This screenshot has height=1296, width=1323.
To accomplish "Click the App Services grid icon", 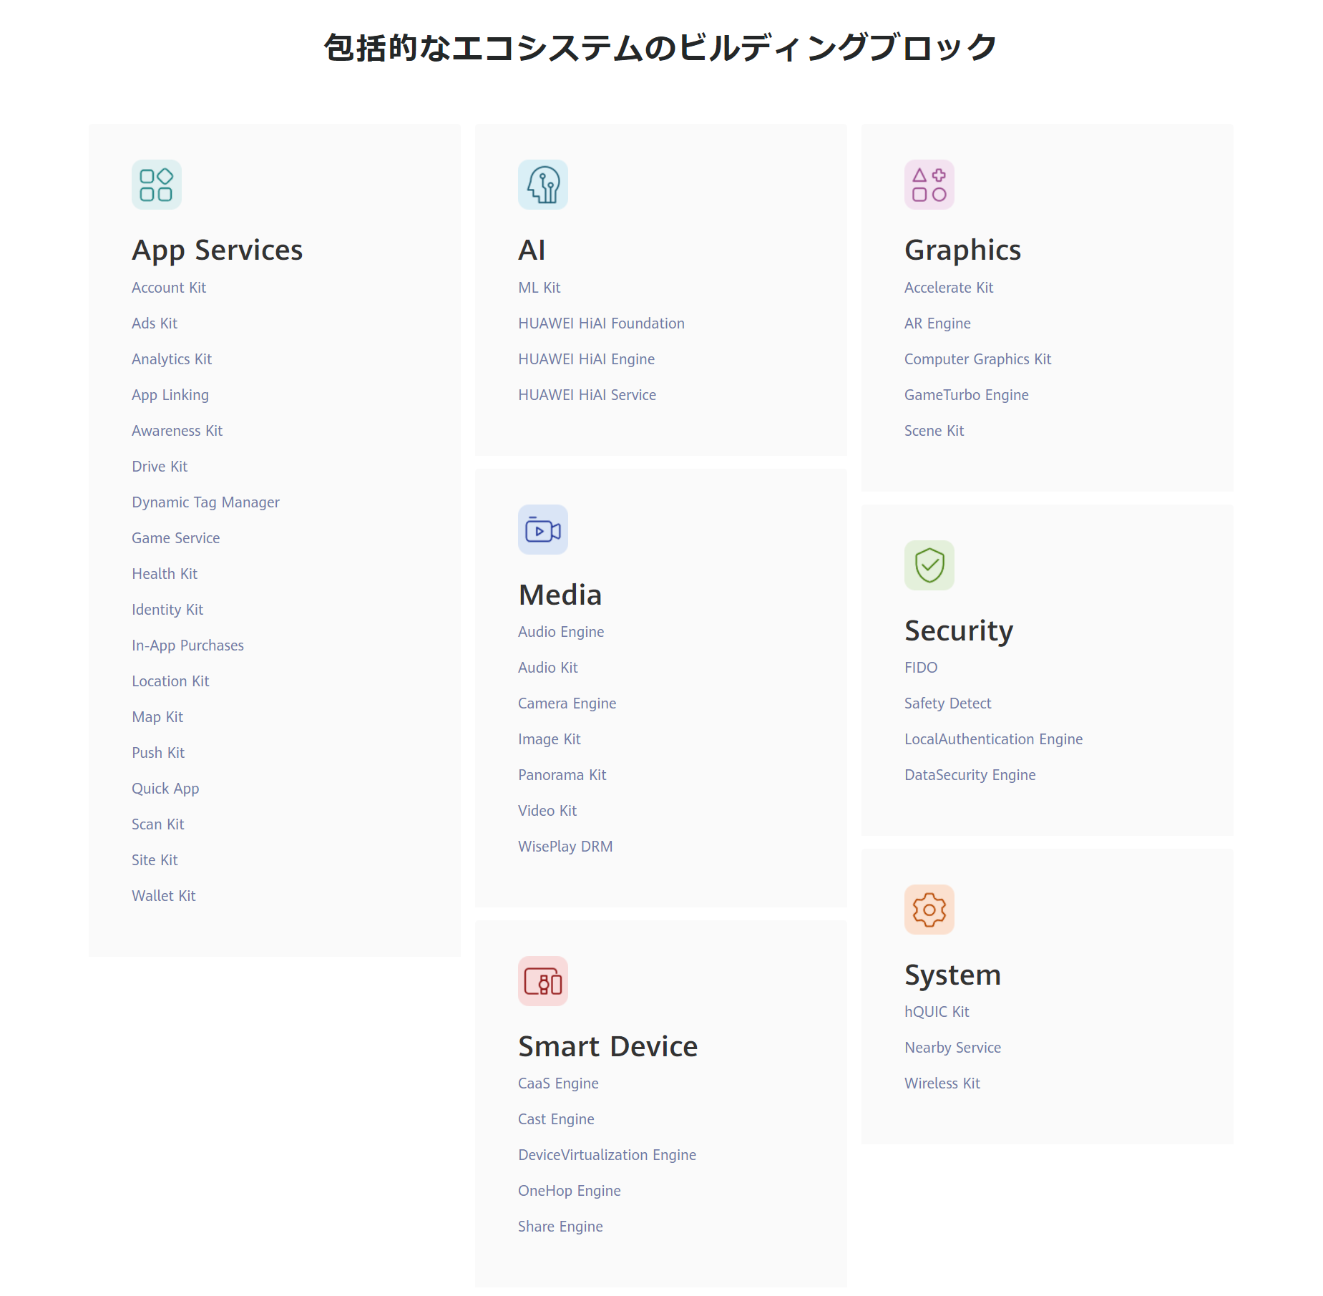I will 157,185.
